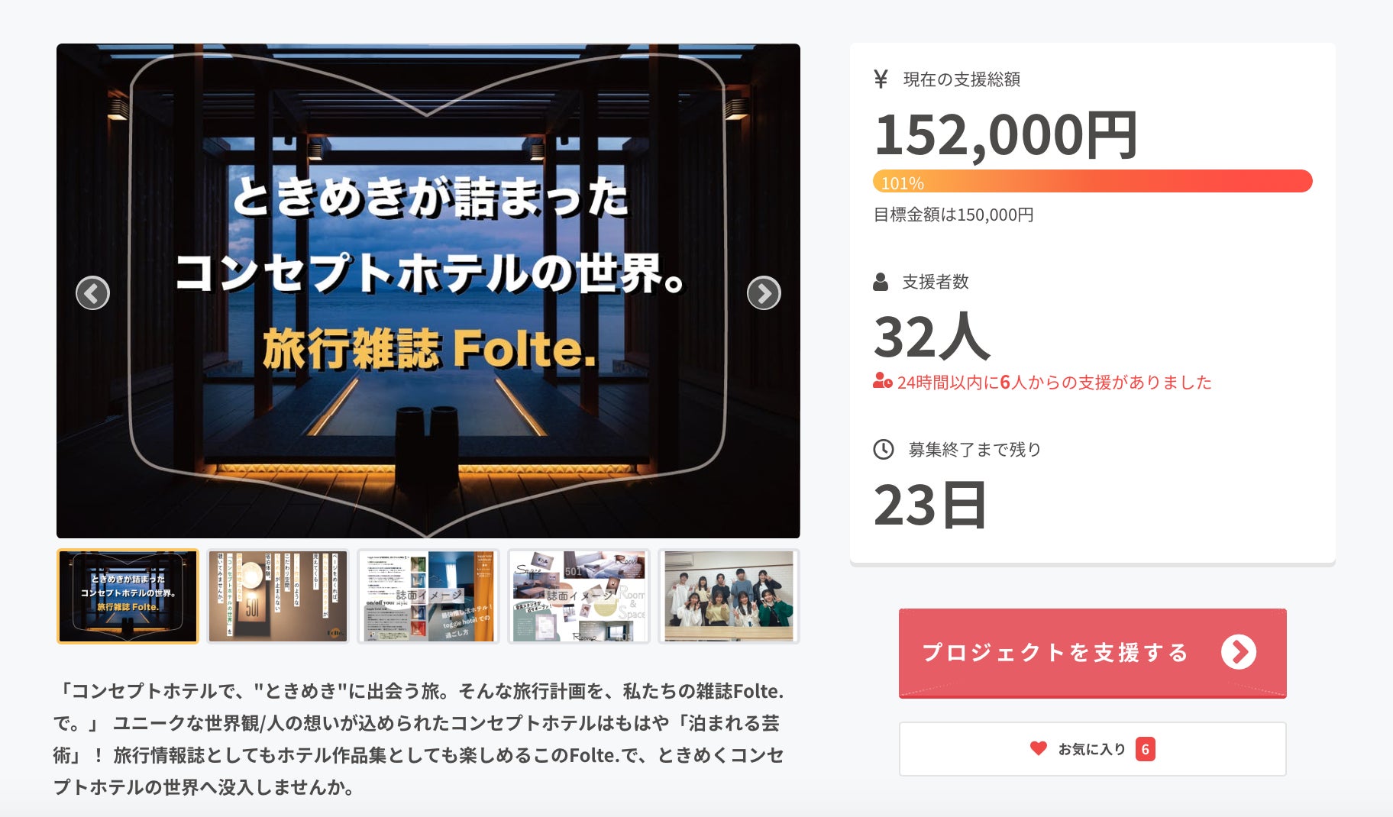Click the 101% funding progress bar

(x=1092, y=182)
